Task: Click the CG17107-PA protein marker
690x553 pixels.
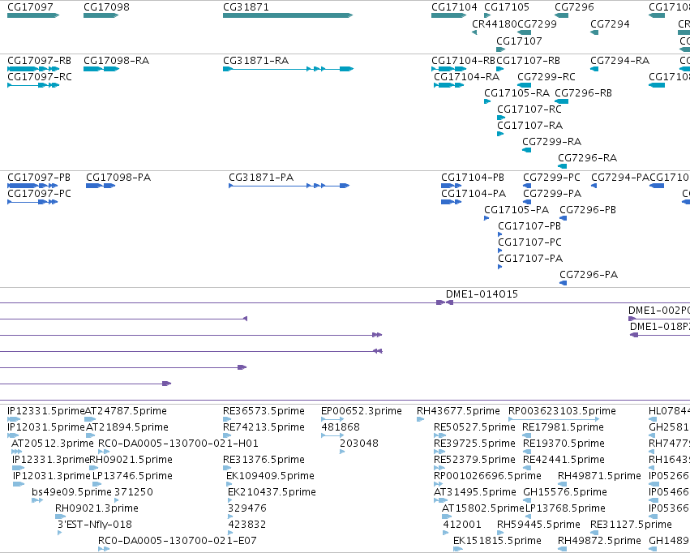Action: point(500,267)
